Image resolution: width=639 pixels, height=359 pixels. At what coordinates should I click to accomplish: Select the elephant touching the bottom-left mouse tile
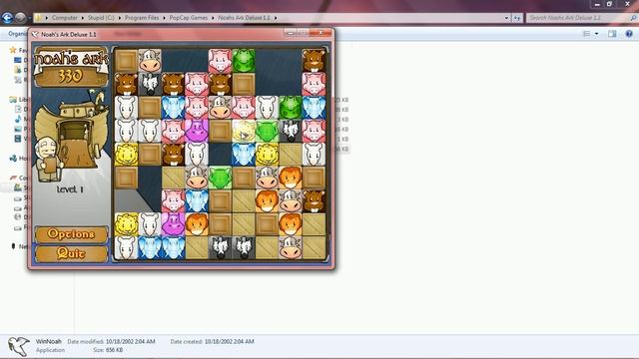click(x=150, y=248)
